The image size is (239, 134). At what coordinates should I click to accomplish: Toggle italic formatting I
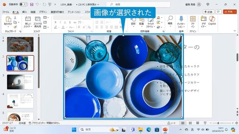[x=60, y=22]
